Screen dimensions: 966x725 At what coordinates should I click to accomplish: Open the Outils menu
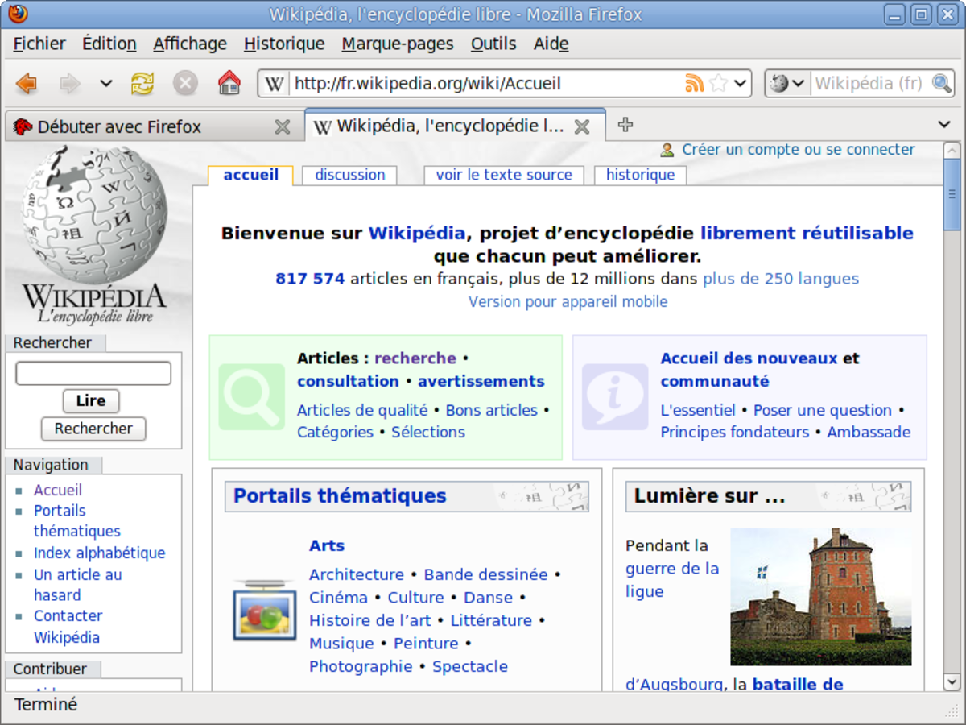pos(493,43)
